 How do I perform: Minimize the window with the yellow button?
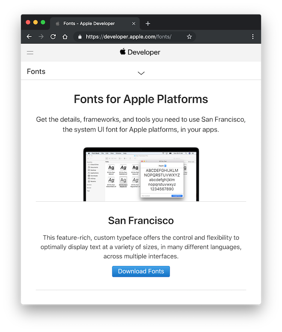35,22
